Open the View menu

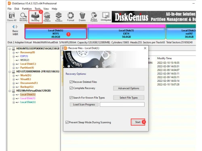pyautogui.click(x=46, y=9)
